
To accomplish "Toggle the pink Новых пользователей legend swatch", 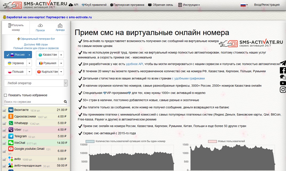I will (212, 141).
